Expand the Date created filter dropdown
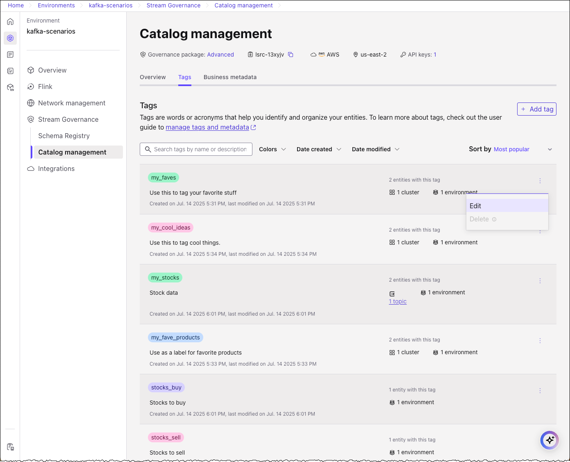This screenshot has width=570, height=462. click(319, 149)
